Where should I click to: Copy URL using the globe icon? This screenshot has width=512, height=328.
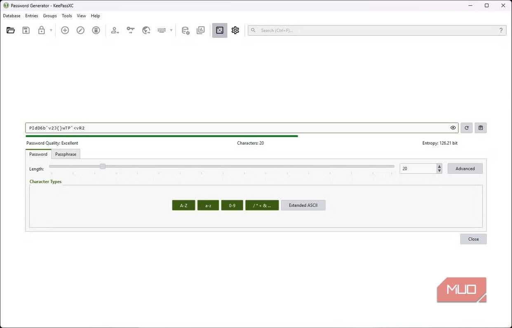146,30
